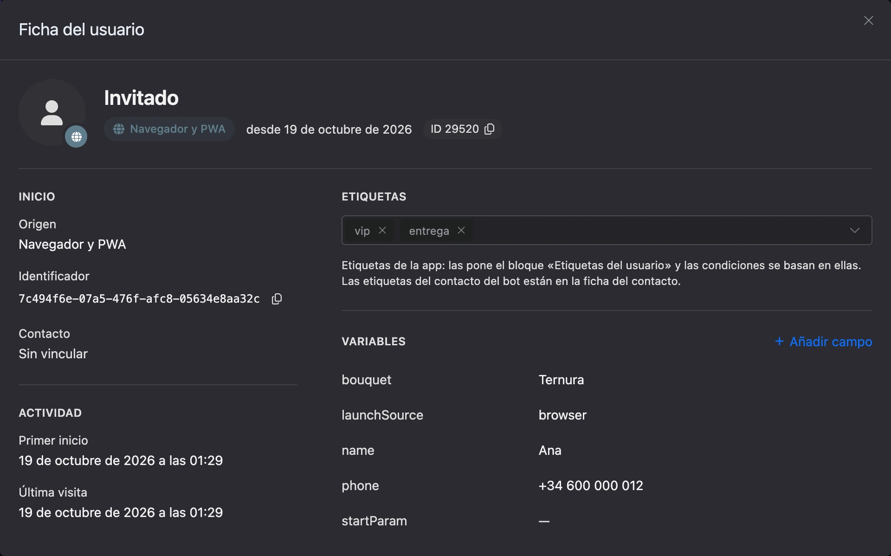Click the Última visita date value
Image resolution: width=891 pixels, height=556 pixels.
tap(121, 512)
